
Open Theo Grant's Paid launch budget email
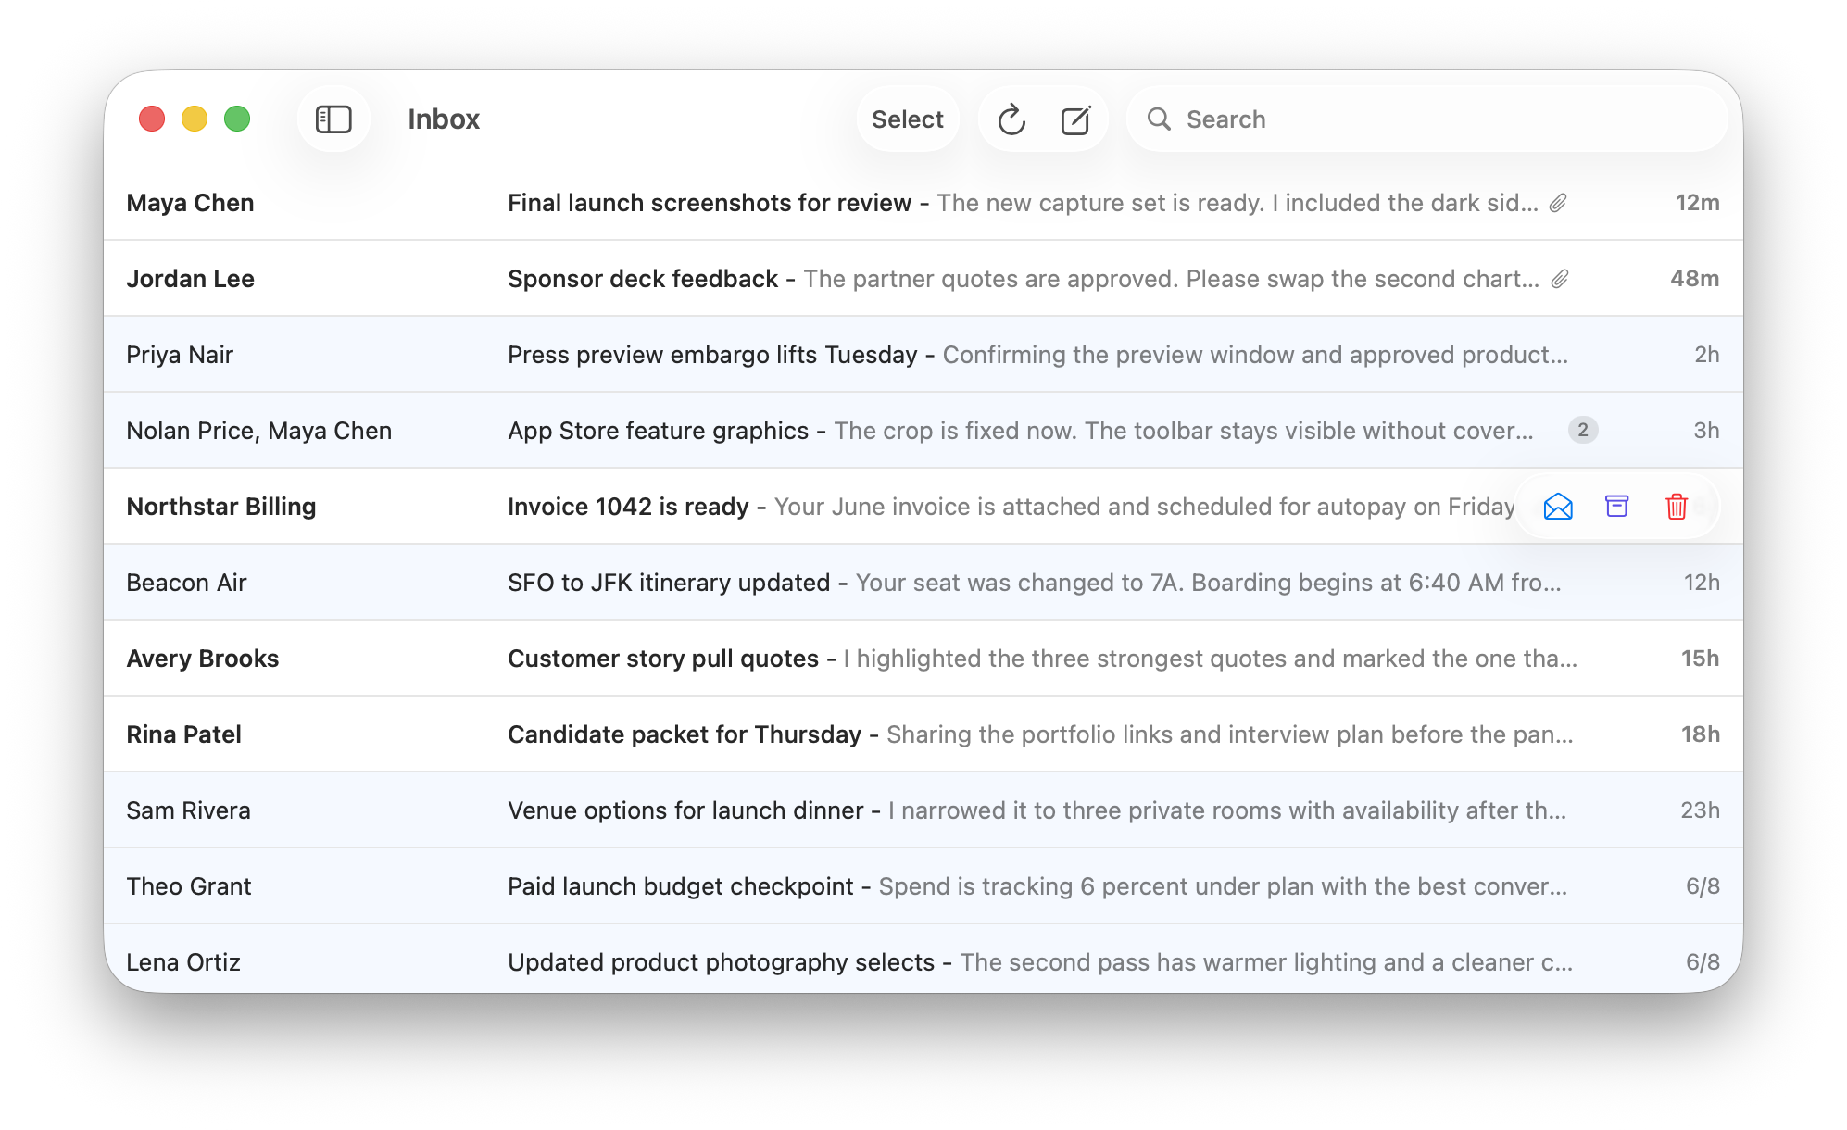(923, 886)
